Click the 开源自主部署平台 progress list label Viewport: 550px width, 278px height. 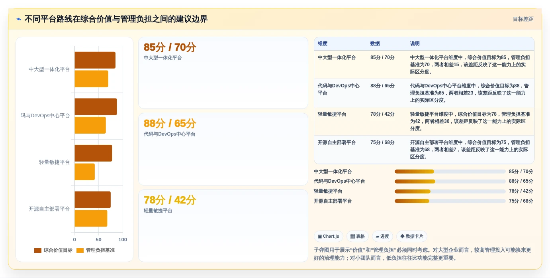[333, 201]
